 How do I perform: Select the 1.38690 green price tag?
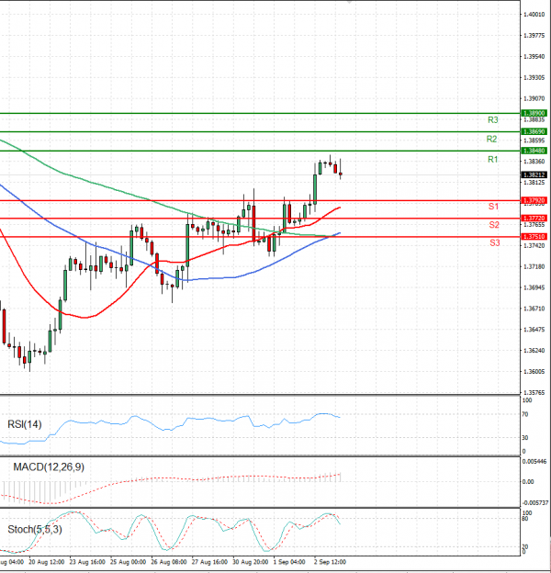tap(534, 131)
